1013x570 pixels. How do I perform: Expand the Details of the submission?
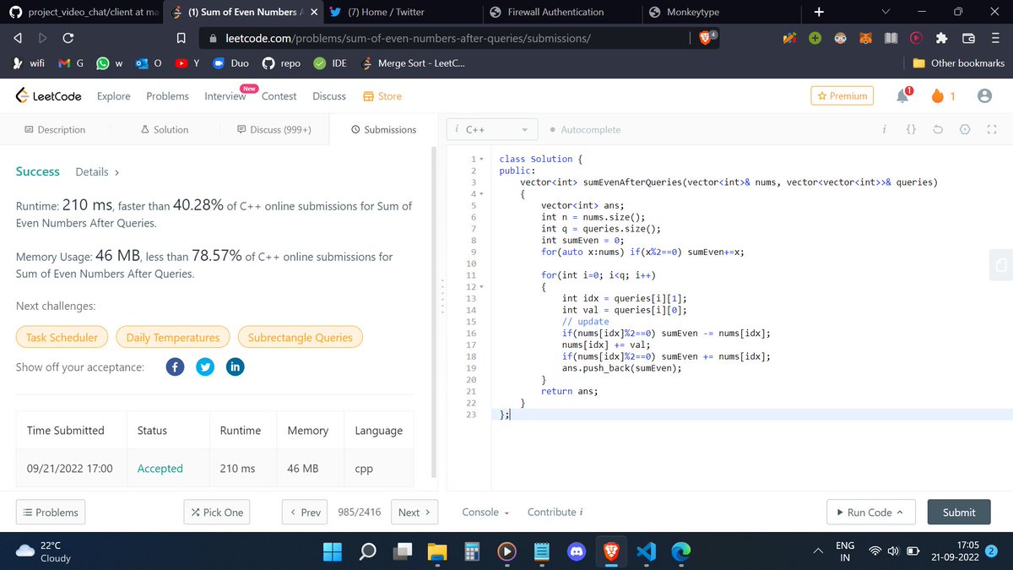(x=97, y=172)
